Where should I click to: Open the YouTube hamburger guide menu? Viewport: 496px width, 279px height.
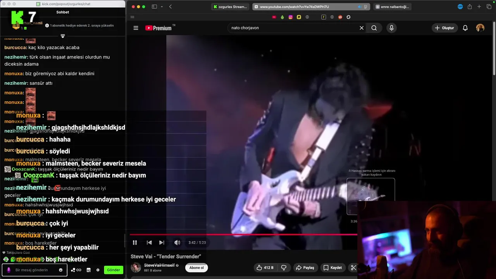tap(136, 28)
